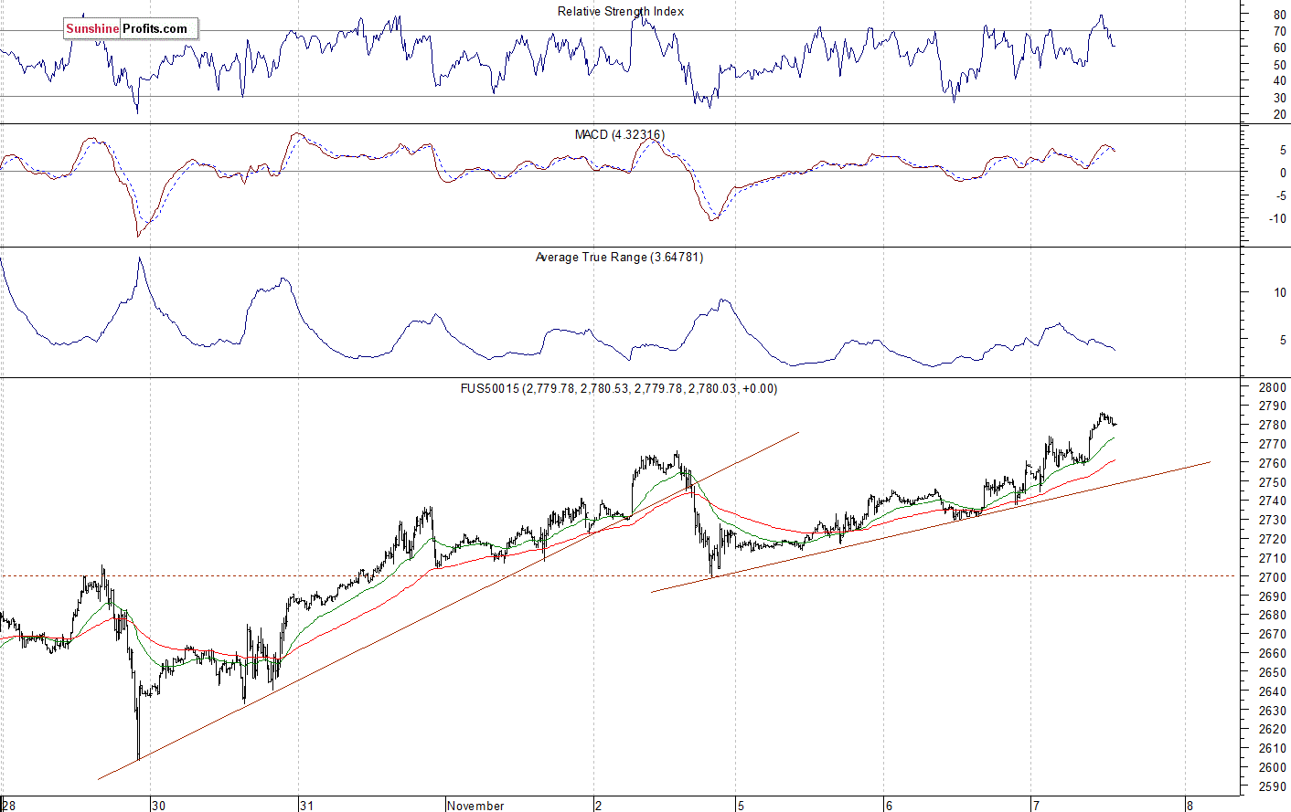Viewport: 1291px width, 812px height.
Task: Click the SunshineProfits.com logo
Action: point(130,29)
